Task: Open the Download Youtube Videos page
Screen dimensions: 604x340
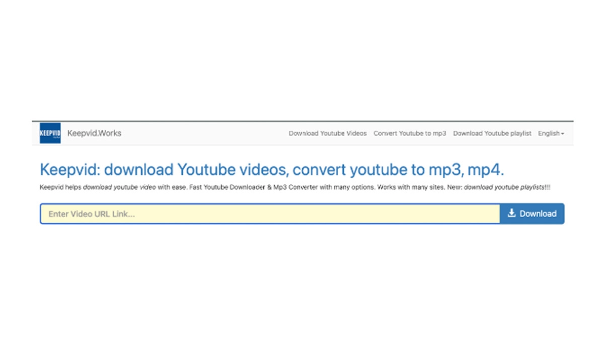Action: point(327,133)
